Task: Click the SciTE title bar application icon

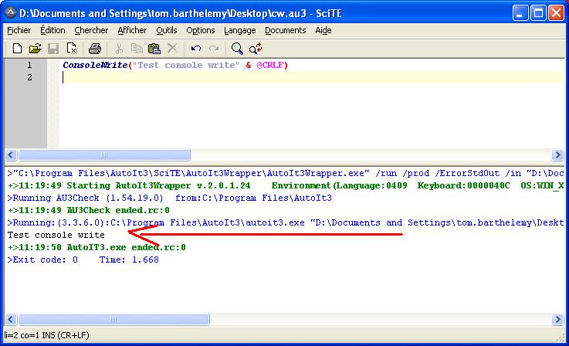Action: [11, 13]
